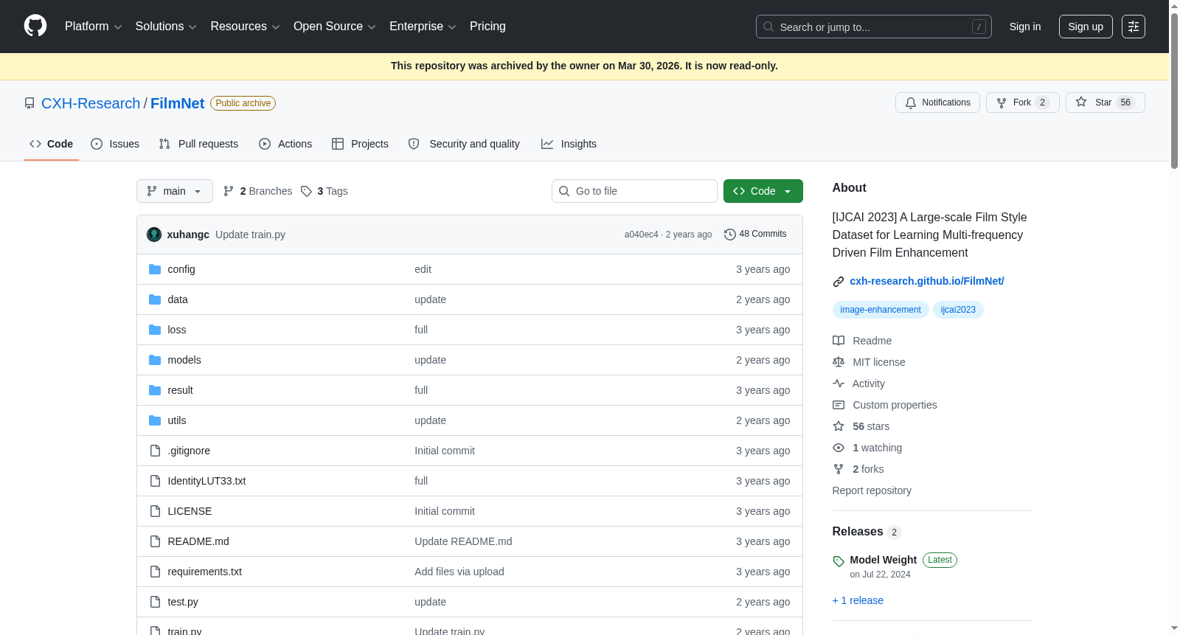1180x635 pixels.
Task: Expand the Solutions menu
Action: (x=166, y=27)
